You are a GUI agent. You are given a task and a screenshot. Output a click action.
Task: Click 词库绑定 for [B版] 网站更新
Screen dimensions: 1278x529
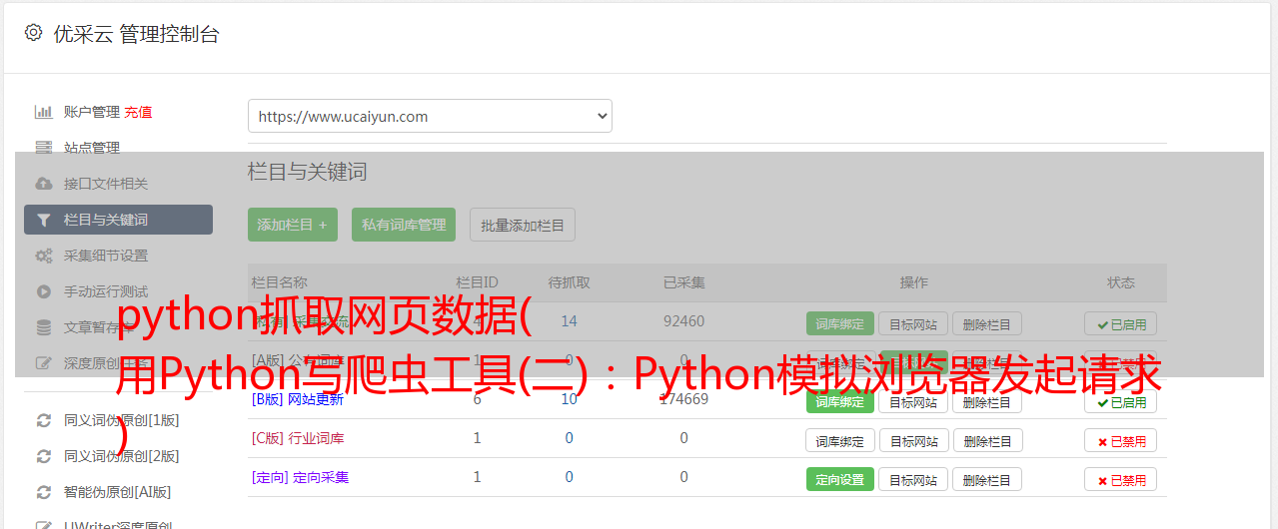pos(840,401)
